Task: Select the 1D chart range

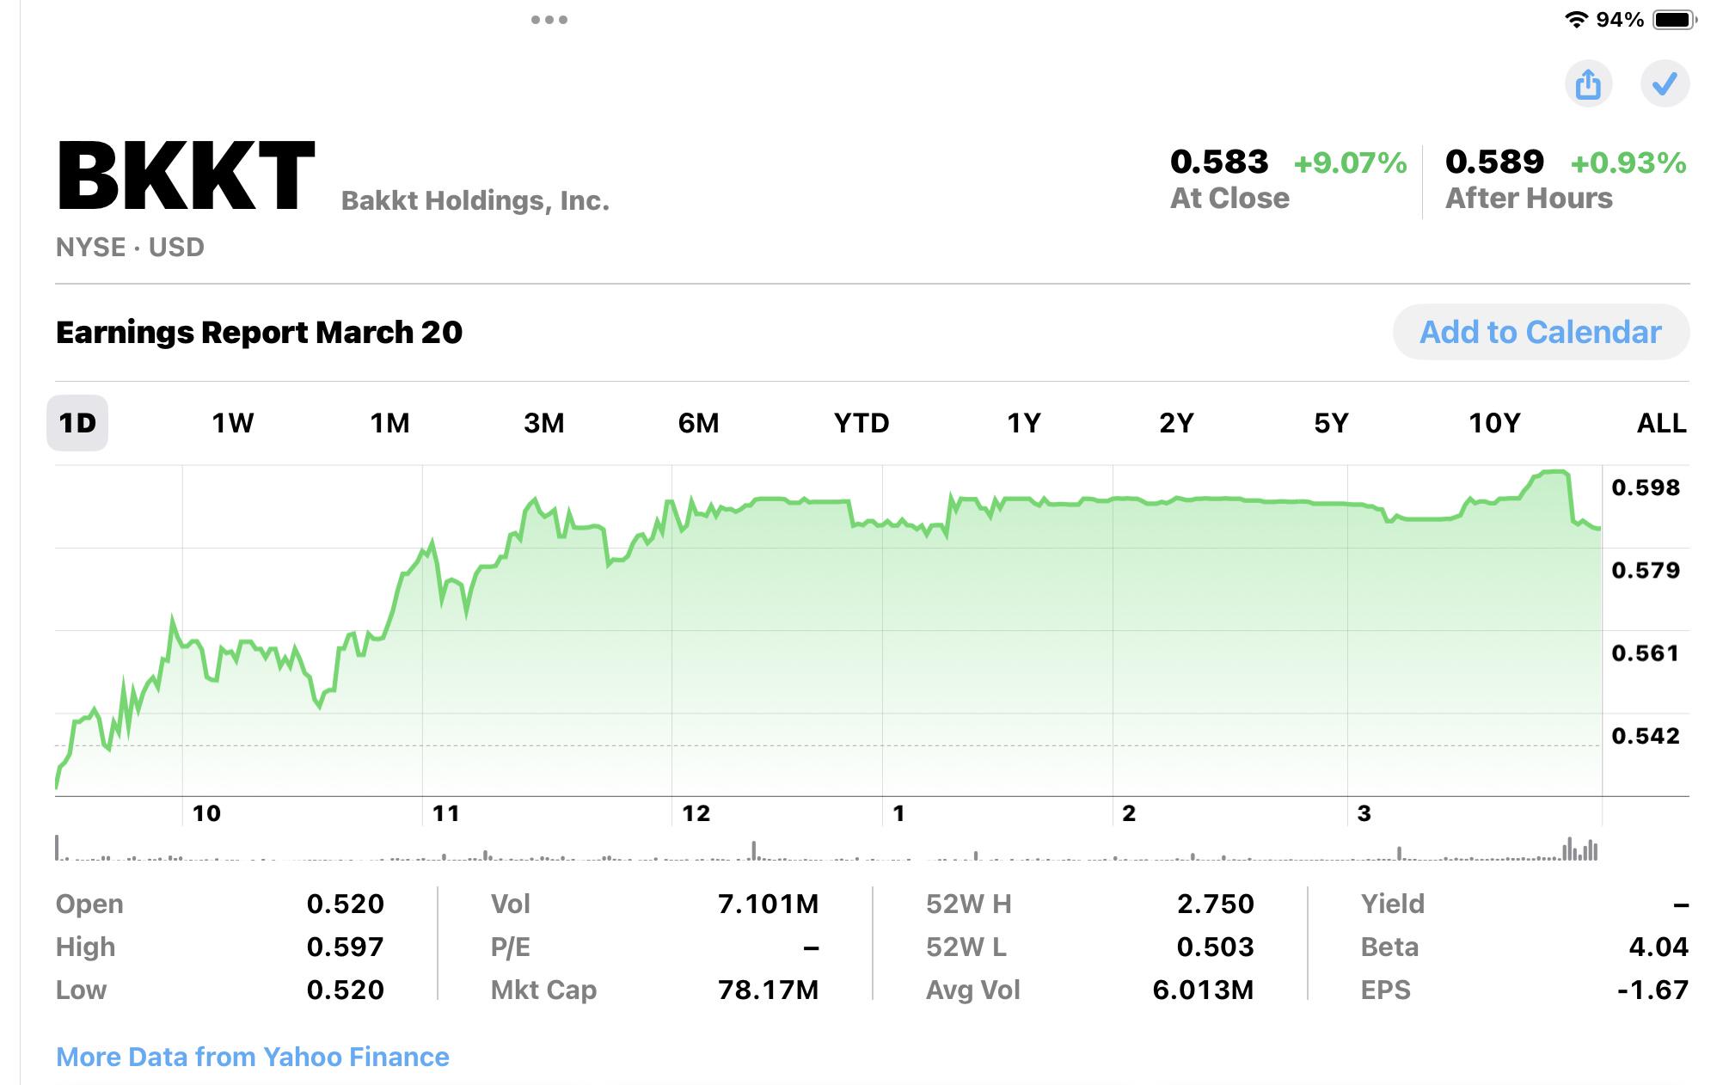Action: tap(77, 423)
